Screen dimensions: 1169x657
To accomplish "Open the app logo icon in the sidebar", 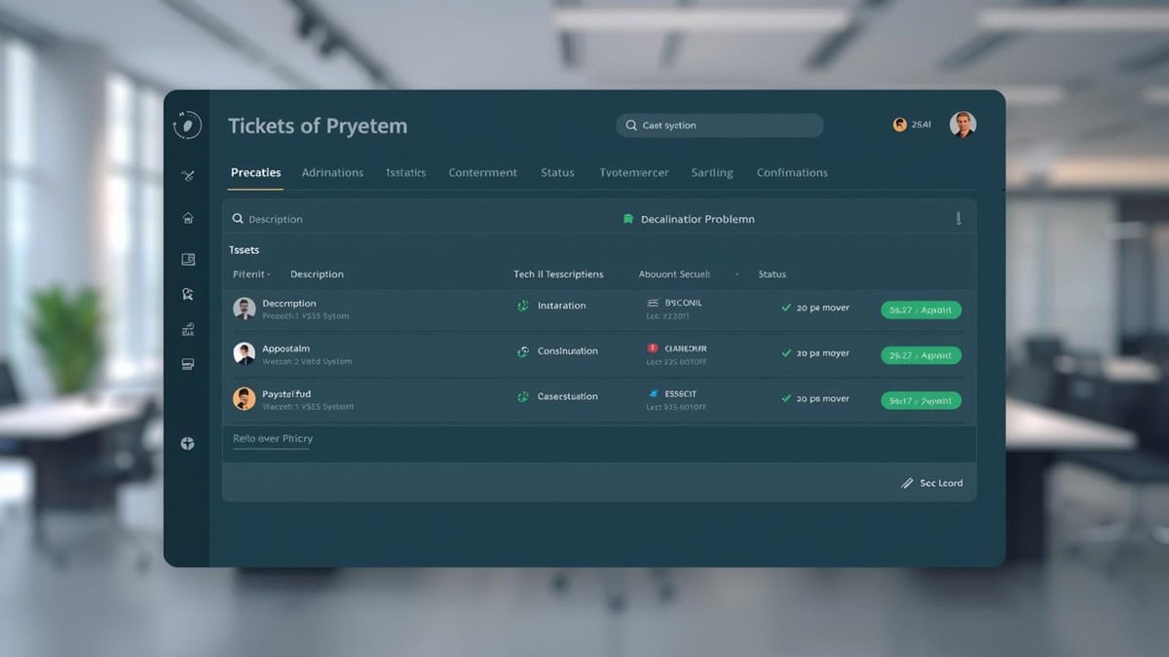I will [186, 125].
